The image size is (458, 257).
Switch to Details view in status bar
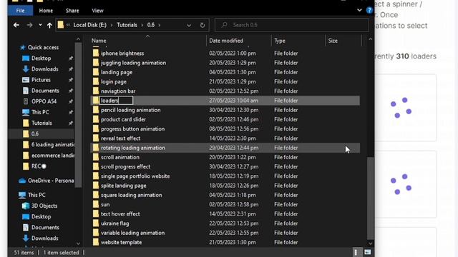click(x=356, y=252)
